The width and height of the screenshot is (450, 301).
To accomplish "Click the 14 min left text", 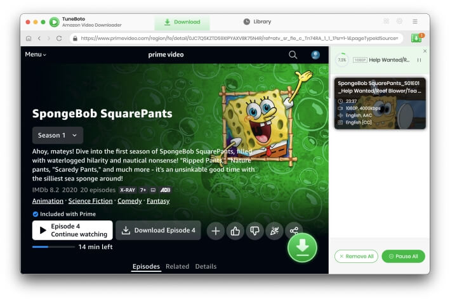I will point(96,247).
